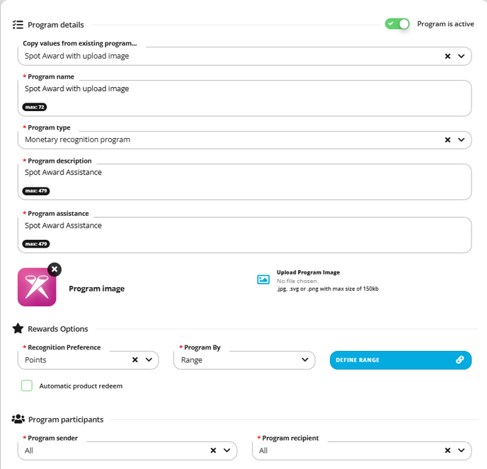Click the Program details checklist icon

18,25
